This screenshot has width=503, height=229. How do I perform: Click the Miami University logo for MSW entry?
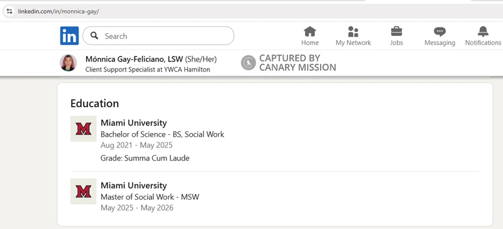(84, 191)
